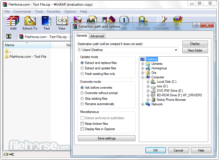
Task: Click the VirusScan toolbar icon
Action: coord(143,19)
